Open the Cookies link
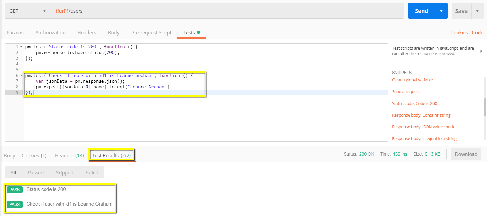This screenshot has height=216, width=489. pyautogui.click(x=459, y=33)
